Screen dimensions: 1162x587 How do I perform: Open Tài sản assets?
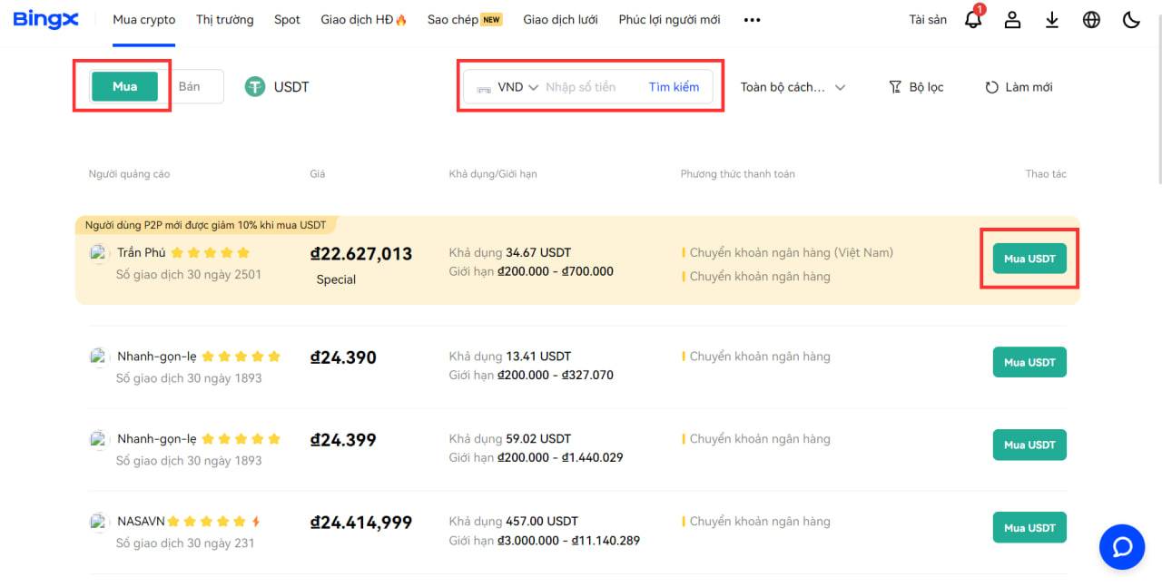(928, 20)
